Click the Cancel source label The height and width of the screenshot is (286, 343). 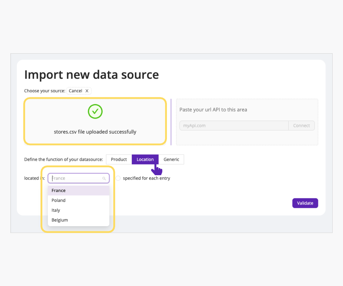pos(75,91)
